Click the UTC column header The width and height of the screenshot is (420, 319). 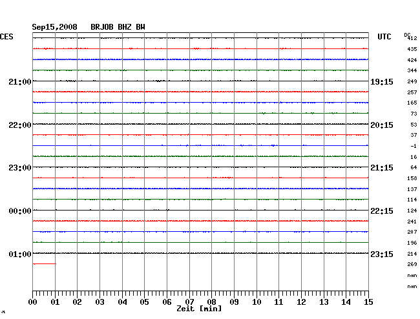pos(384,37)
